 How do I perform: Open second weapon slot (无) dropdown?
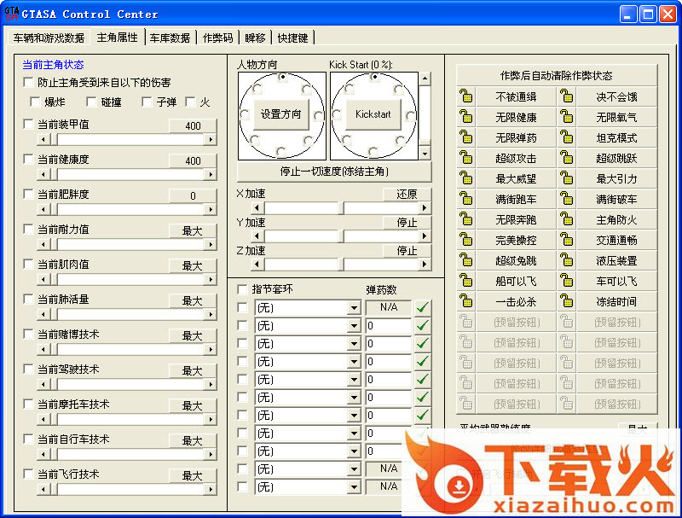coord(354,326)
